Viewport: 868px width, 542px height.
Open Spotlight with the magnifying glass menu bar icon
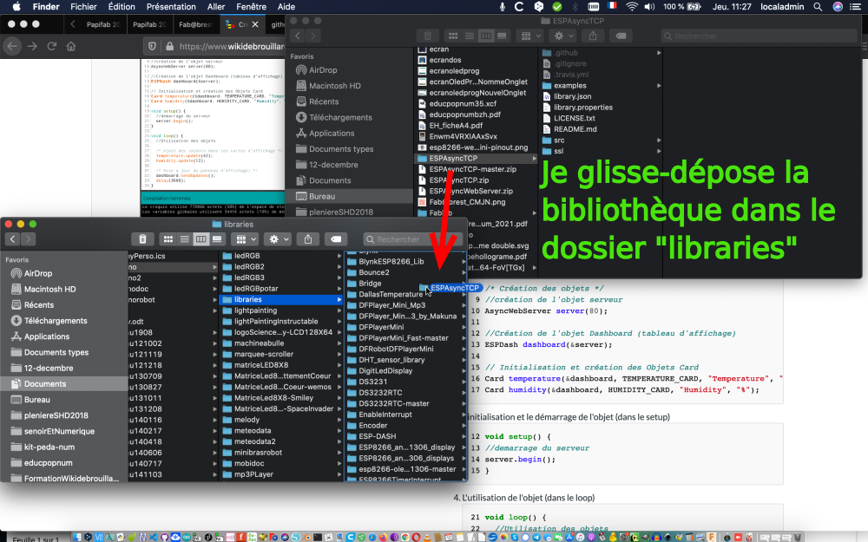click(817, 6)
